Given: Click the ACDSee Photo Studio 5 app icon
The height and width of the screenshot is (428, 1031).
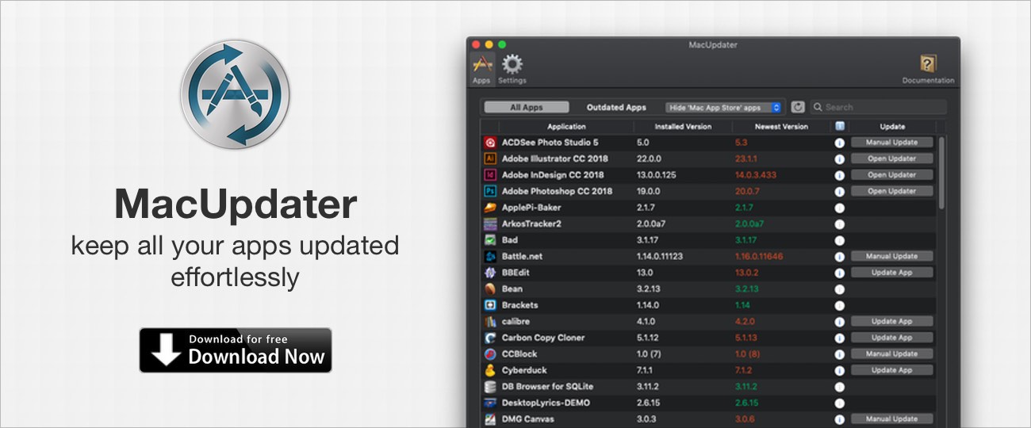Looking at the screenshot, I should [x=489, y=143].
